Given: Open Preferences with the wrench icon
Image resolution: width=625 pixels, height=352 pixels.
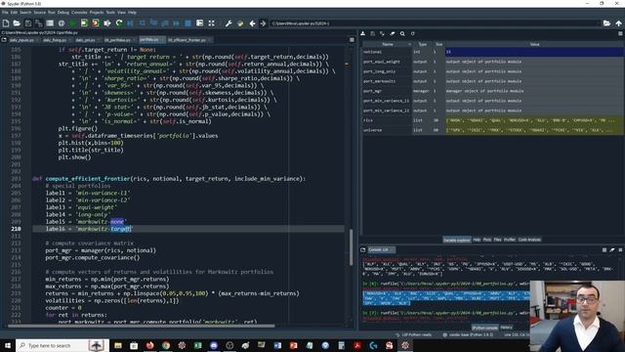Looking at the screenshot, I should tap(229, 23).
